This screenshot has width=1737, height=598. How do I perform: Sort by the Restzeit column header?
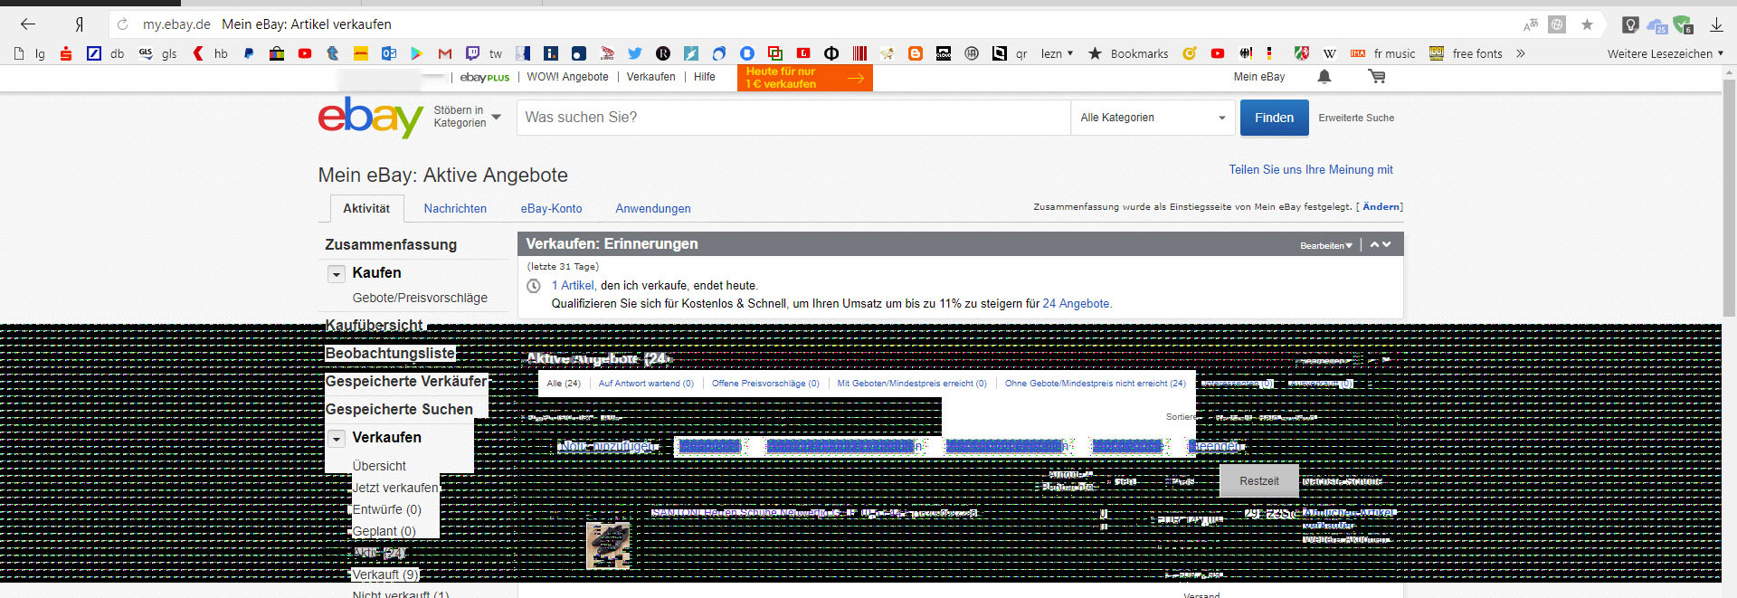pyautogui.click(x=1259, y=481)
